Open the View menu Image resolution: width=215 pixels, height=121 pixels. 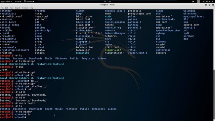click(11, 8)
